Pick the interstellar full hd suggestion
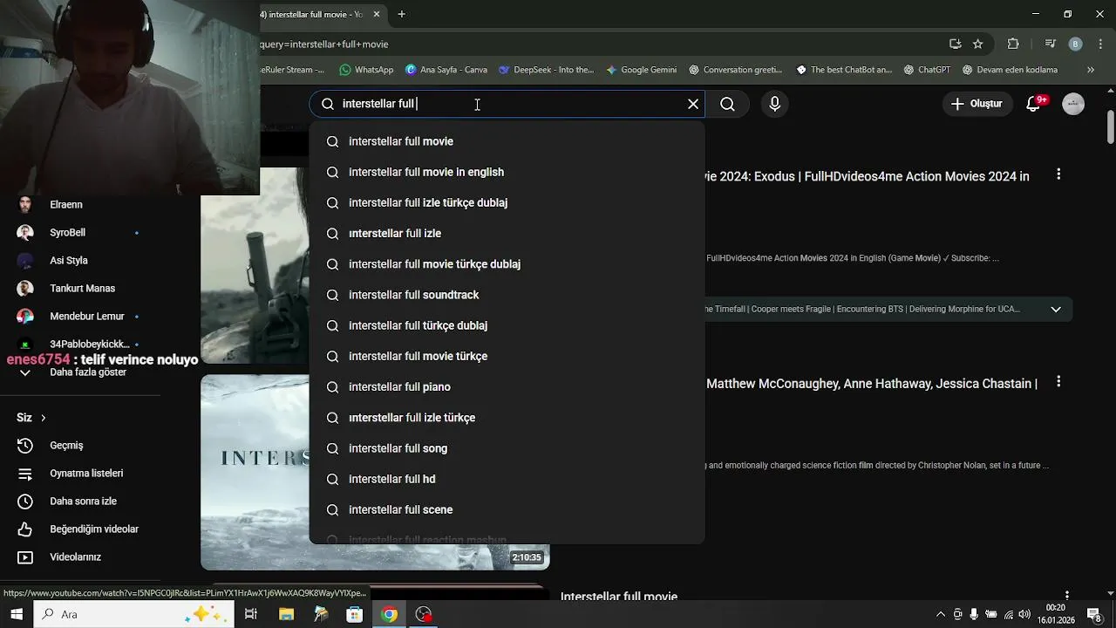This screenshot has width=1116, height=628. [507, 479]
